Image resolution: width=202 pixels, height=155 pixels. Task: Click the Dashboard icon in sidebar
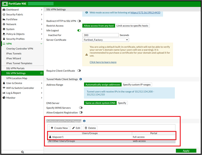[4, 10]
